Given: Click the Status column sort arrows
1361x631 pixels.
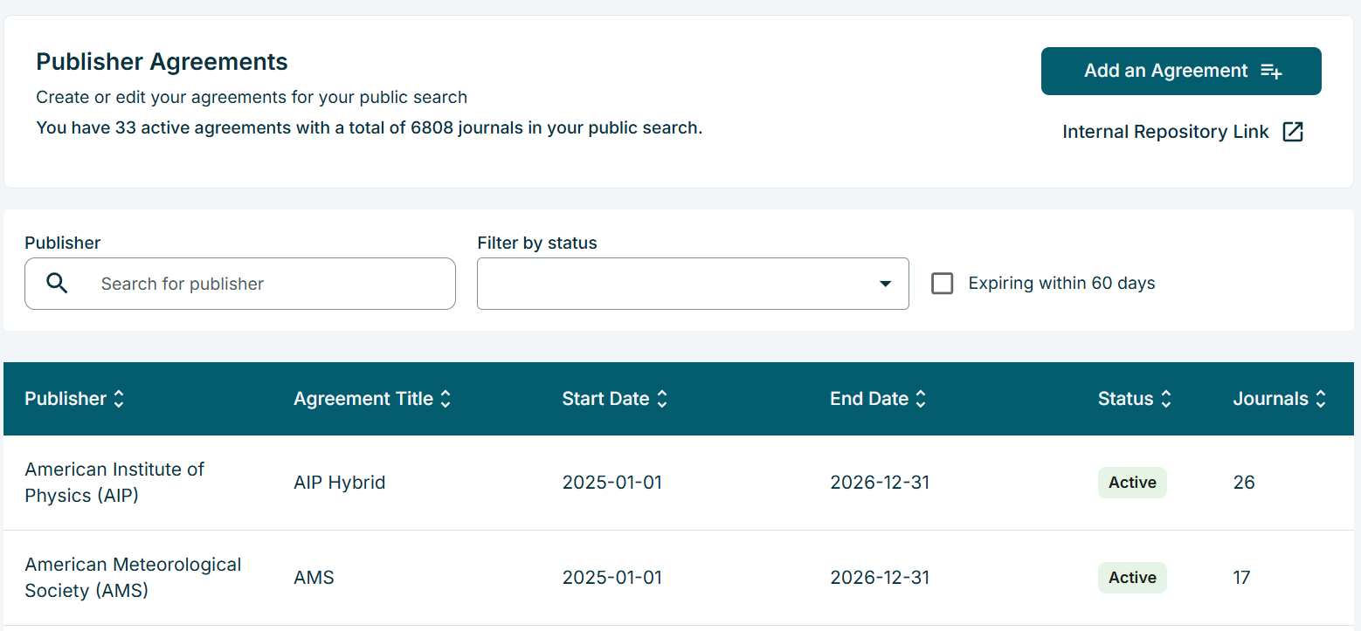Looking at the screenshot, I should click(1168, 398).
